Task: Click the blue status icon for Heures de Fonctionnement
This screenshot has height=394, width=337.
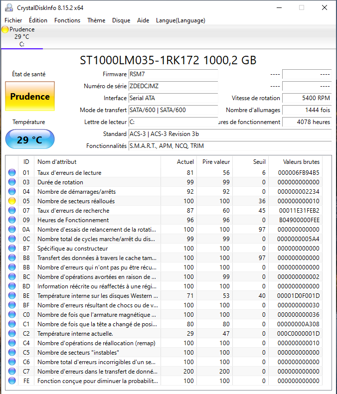Action: [x=12, y=220]
